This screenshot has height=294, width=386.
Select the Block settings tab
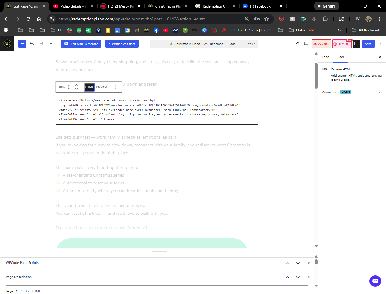pyautogui.click(x=340, y=57)
